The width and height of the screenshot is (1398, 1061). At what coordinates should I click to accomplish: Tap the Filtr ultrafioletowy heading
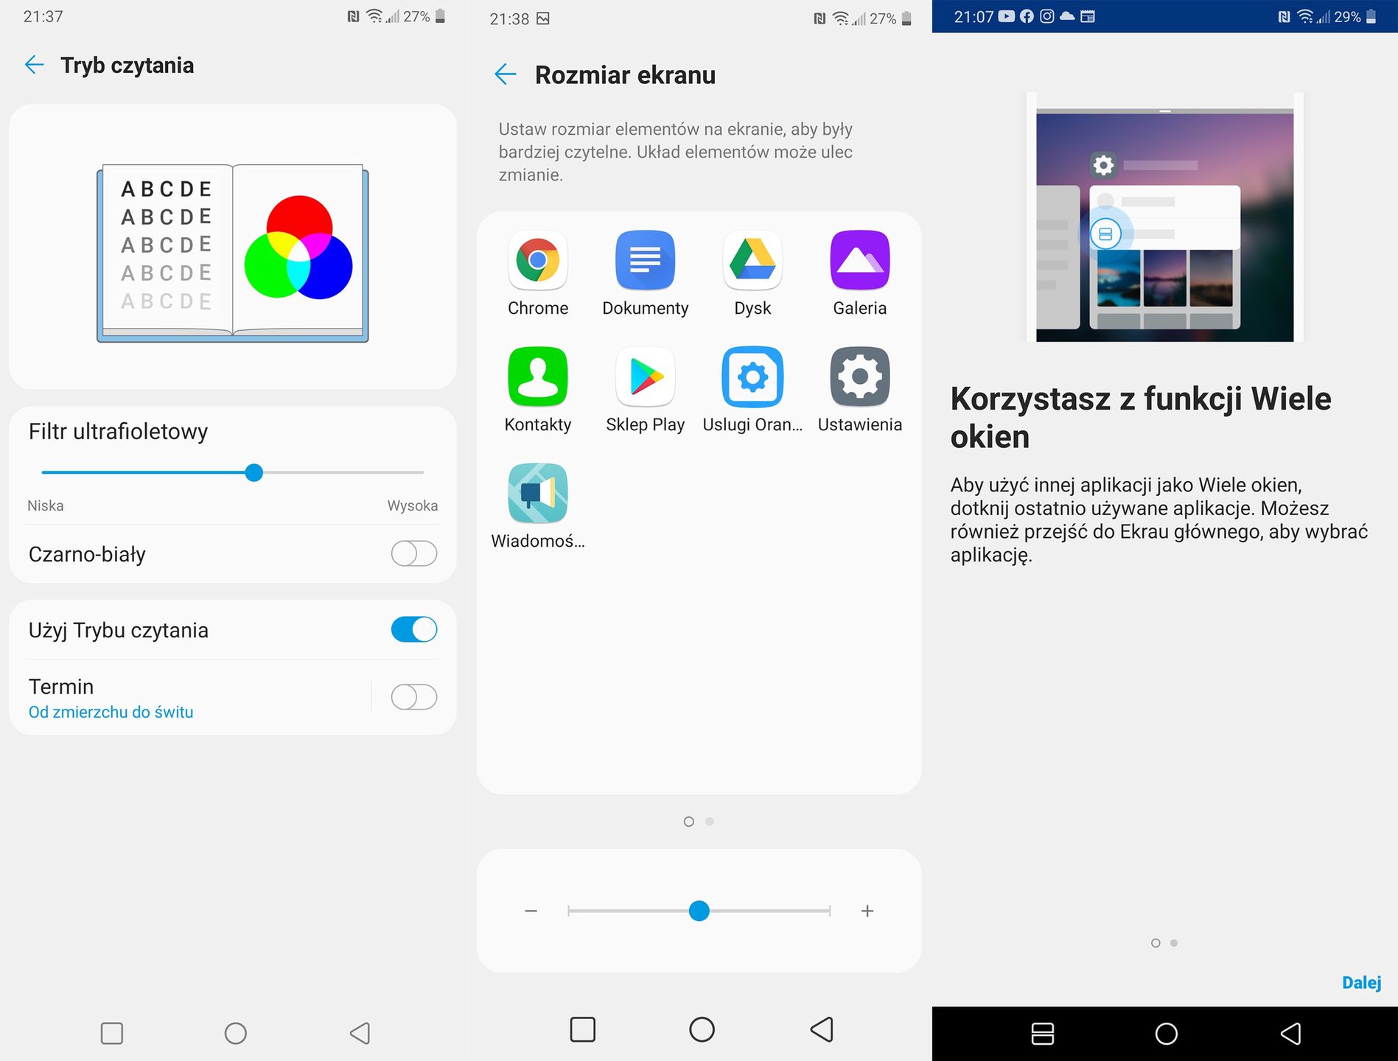(118, 432)
